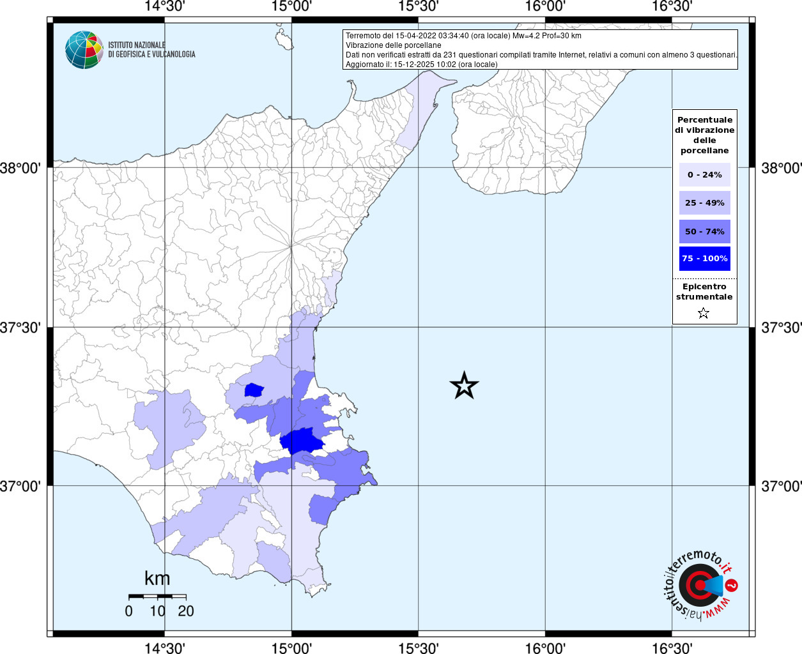Click the top axis label 15°30'
This screenshot has width=802, height=654.
click(419, 6)
